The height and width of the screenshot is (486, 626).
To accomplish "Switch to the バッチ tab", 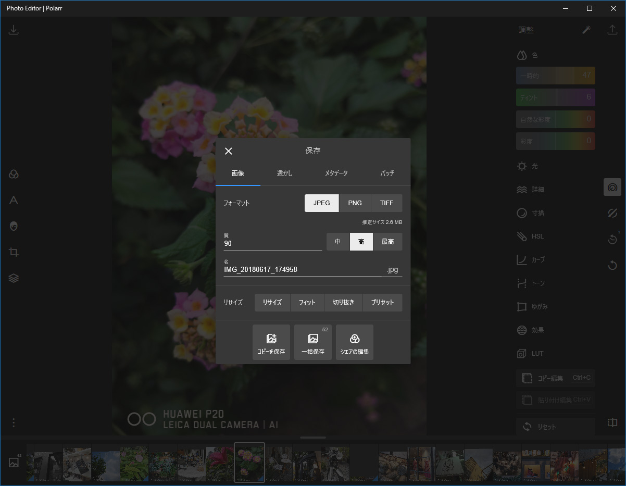I will point(387,173).
